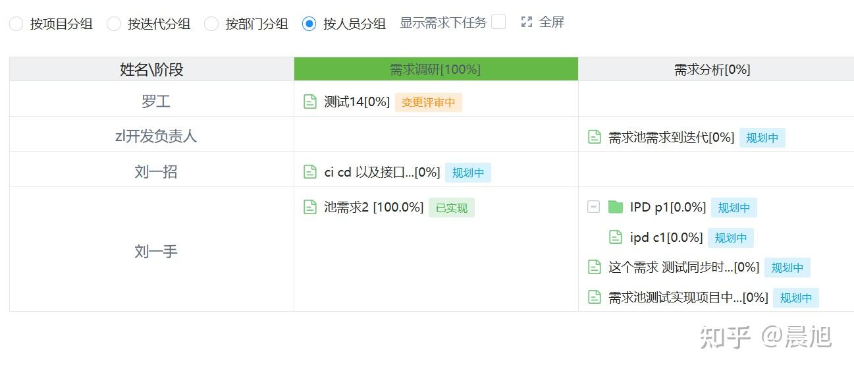Viewport: 854px width, 371px height.
Task: Click document icon beside 需求池测试实现项目中
Action: click(x=594, y=297)
